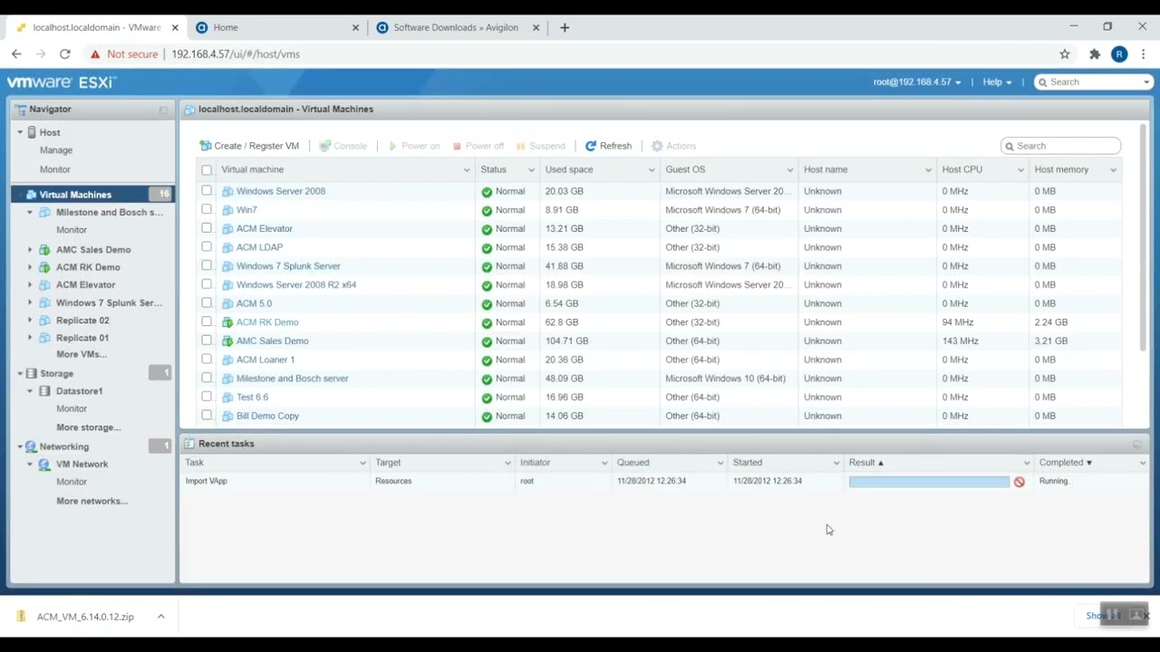1160x652 pixels.
Task: Click the Storage icon in Navigator
Action: coord(32,373)
